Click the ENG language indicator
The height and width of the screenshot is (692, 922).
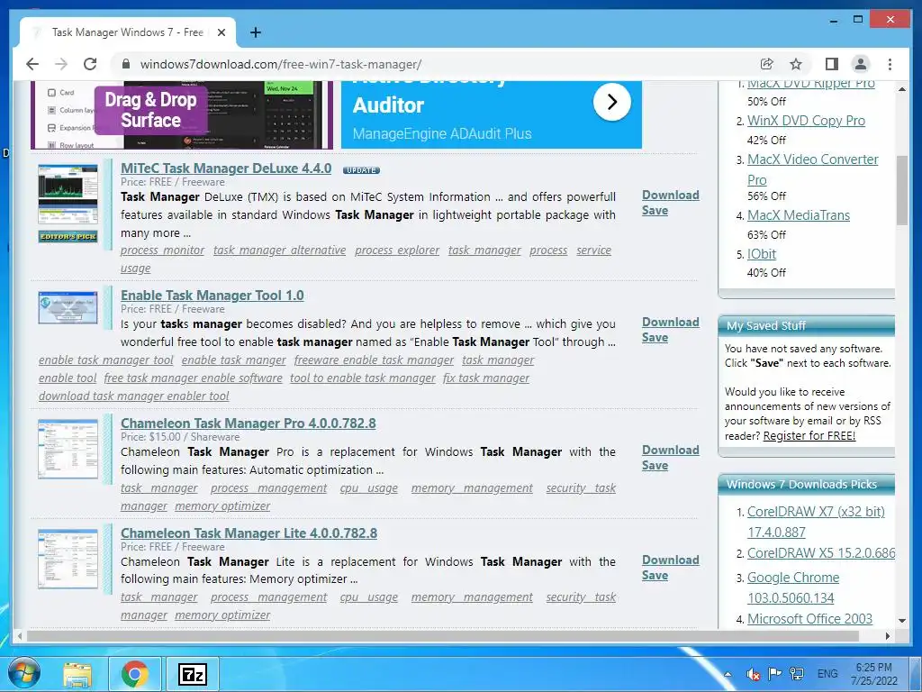click(x=827, y=674)
